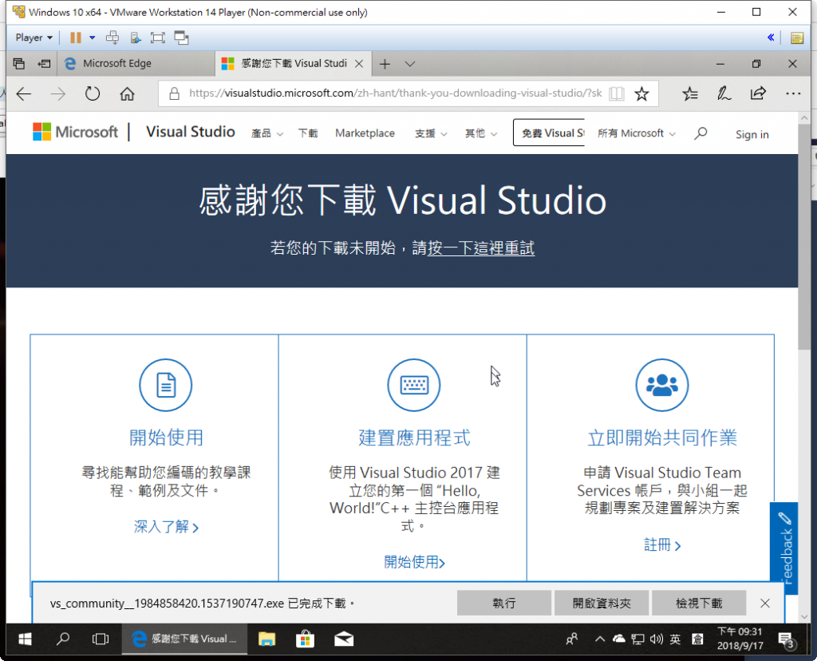Switch to the Microsoft Edge tab

[136, 64]
